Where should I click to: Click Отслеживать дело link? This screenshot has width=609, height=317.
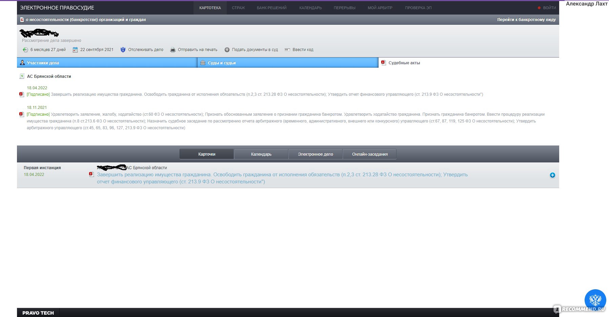[146, 50]
